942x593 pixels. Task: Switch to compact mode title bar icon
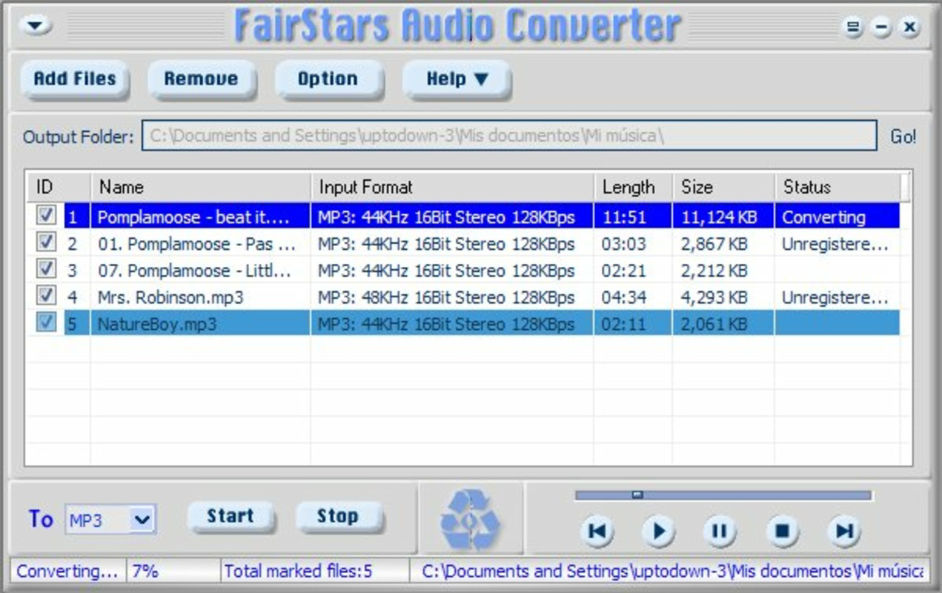pos(853,28)
